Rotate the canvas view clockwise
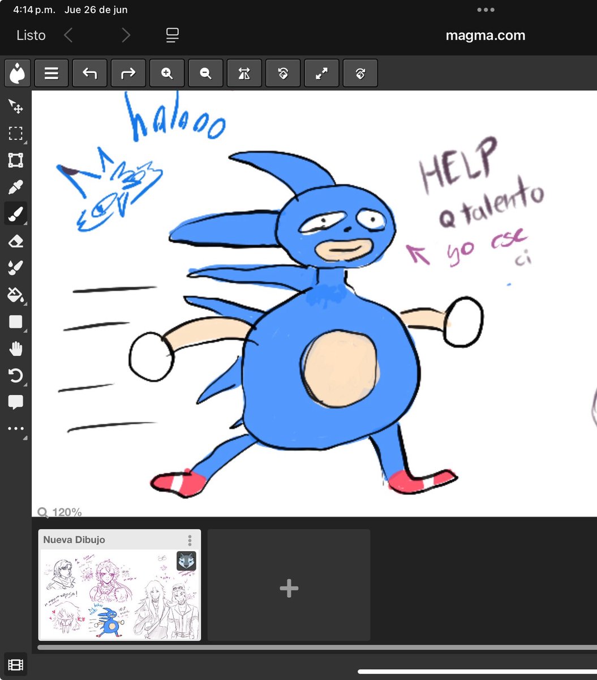597x680 pixels. point(360,73)
